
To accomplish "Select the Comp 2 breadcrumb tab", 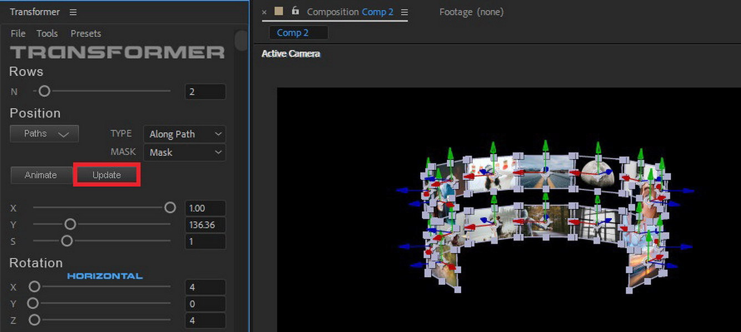I will point(293,33).
